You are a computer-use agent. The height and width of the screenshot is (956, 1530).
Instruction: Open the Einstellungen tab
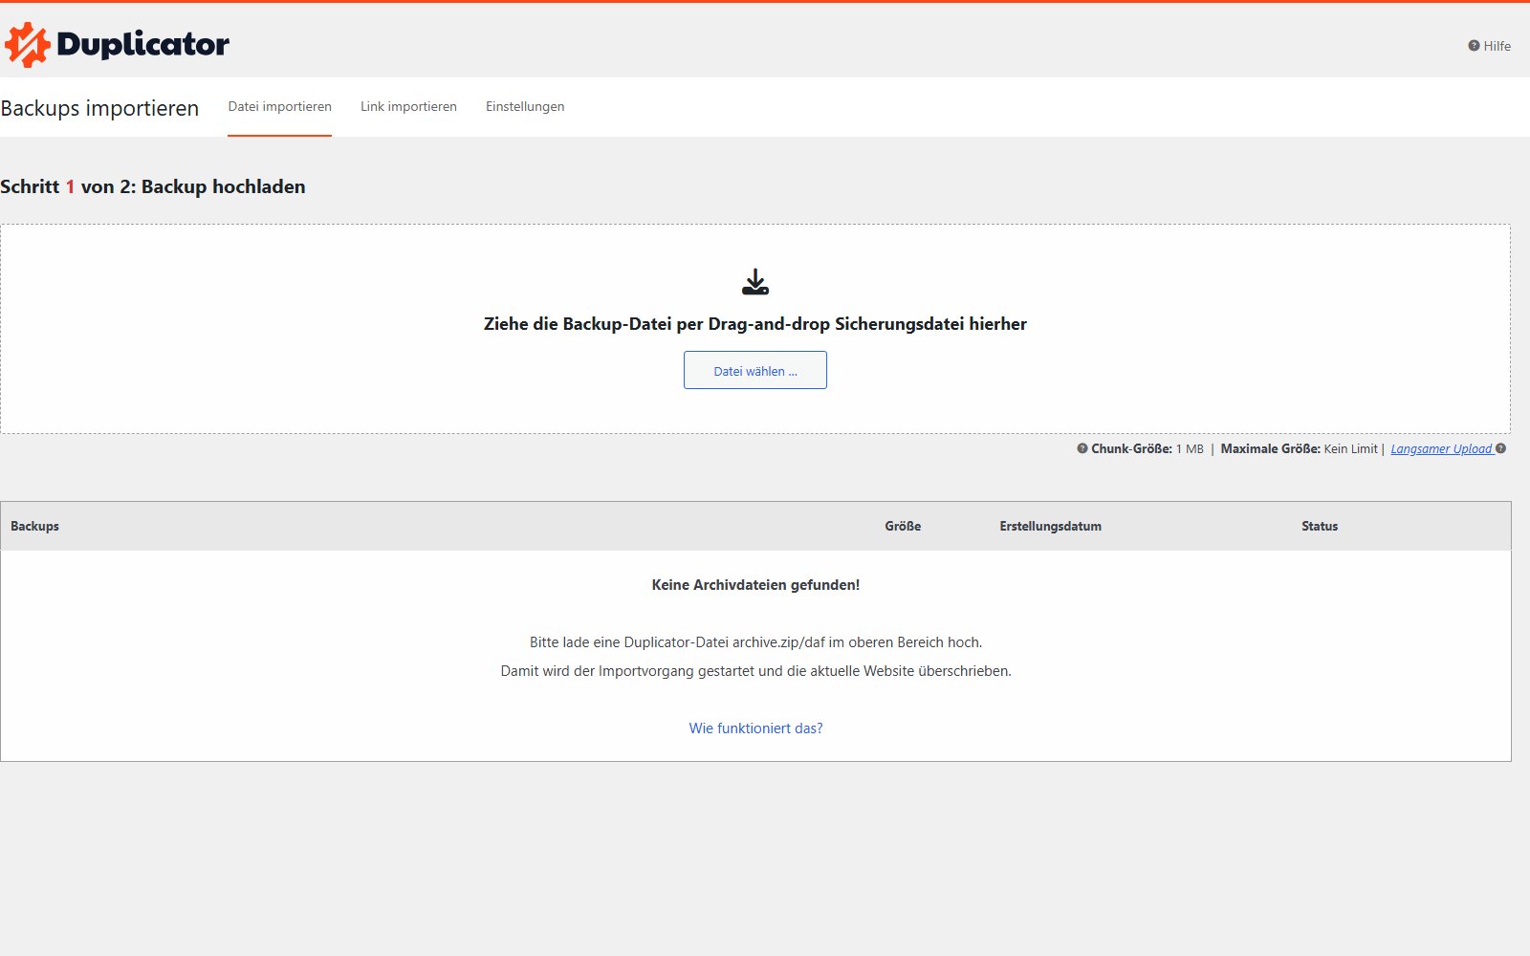coord(525,107)
